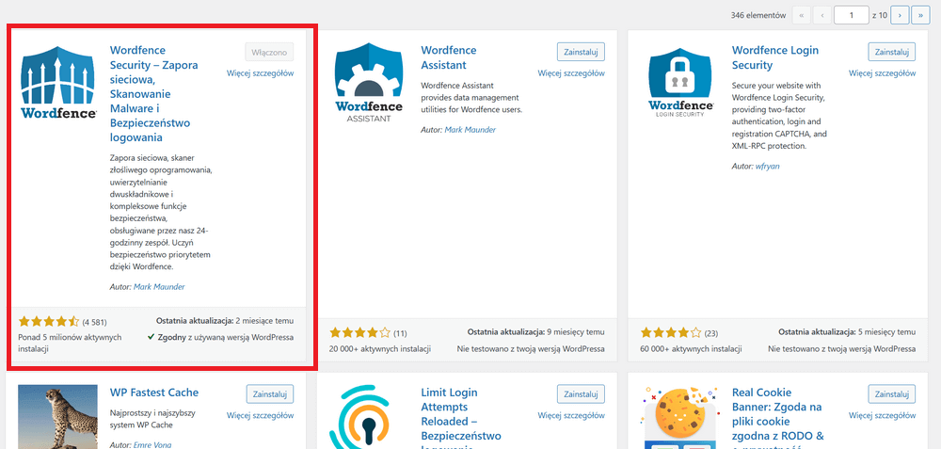This screenshot has height=449, width=941.
Task: Click the Wordfence Assistant gear logo
Action: [x=369, y=81]
